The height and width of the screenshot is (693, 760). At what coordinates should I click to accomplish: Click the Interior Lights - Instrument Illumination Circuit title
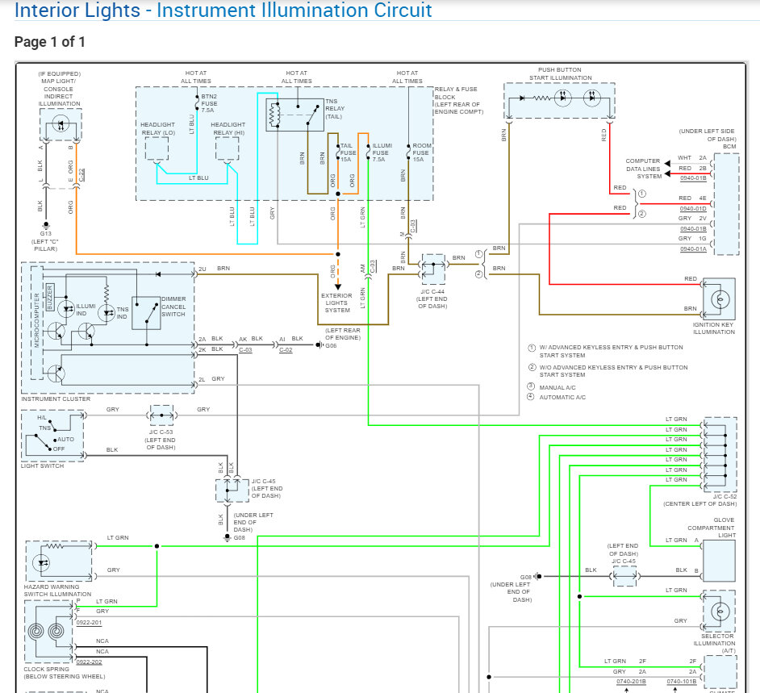(x=223, y=10)
